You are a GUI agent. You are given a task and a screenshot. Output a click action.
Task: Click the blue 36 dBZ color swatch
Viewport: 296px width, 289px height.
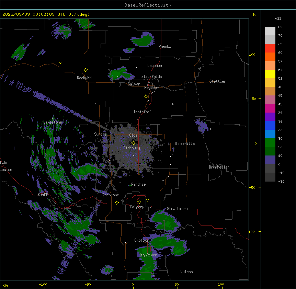coord(270,125)
